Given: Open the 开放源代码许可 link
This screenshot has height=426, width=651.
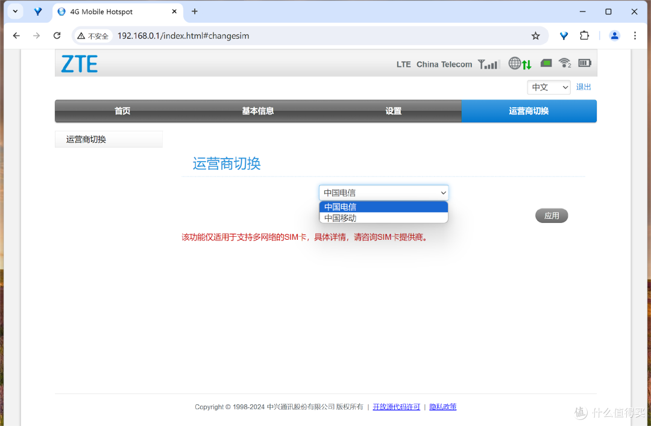Looking at the screenshot, I should coord(397,407).
